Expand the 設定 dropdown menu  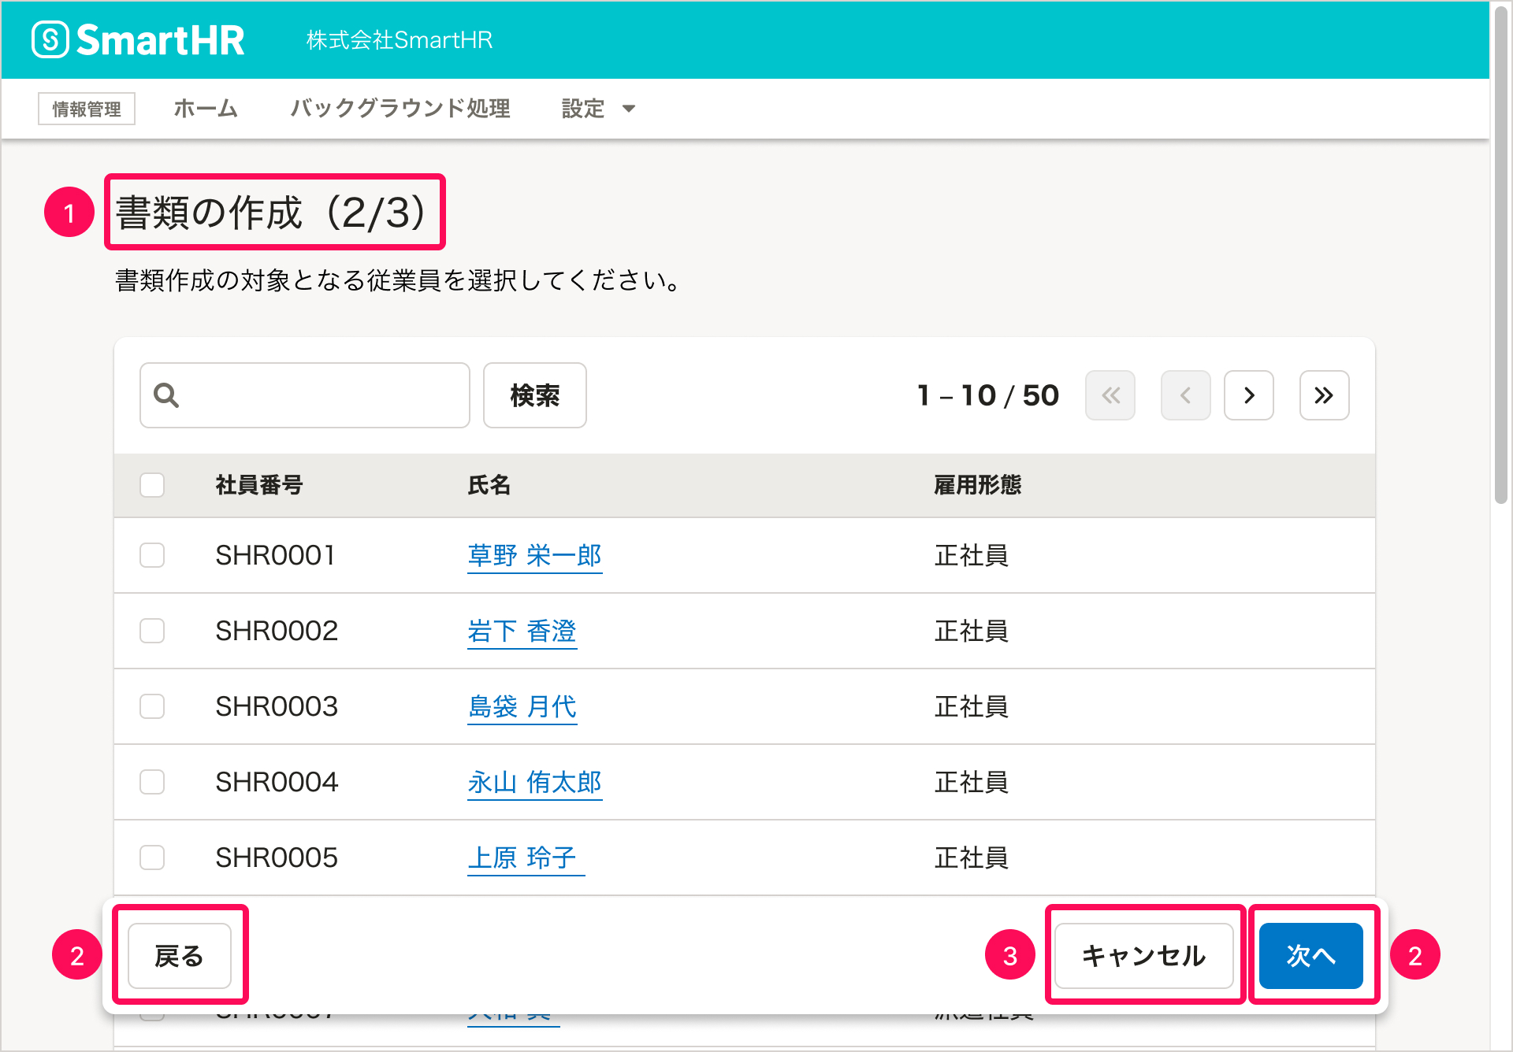point(597,109)
